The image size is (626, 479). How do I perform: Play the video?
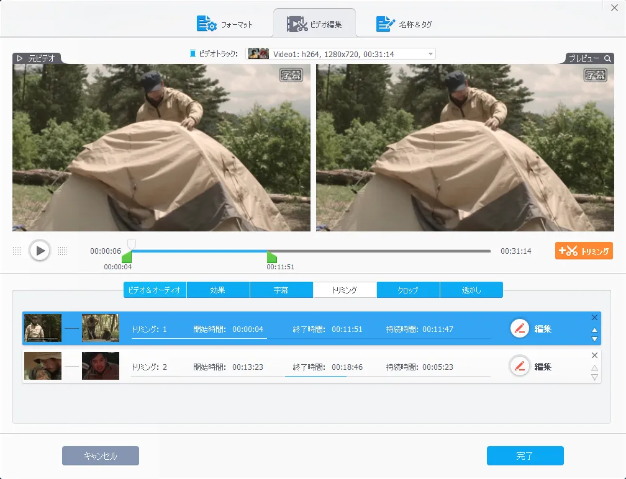click(40, 251)
